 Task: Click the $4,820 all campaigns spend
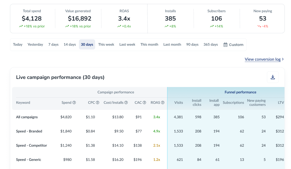coord(66,117)
